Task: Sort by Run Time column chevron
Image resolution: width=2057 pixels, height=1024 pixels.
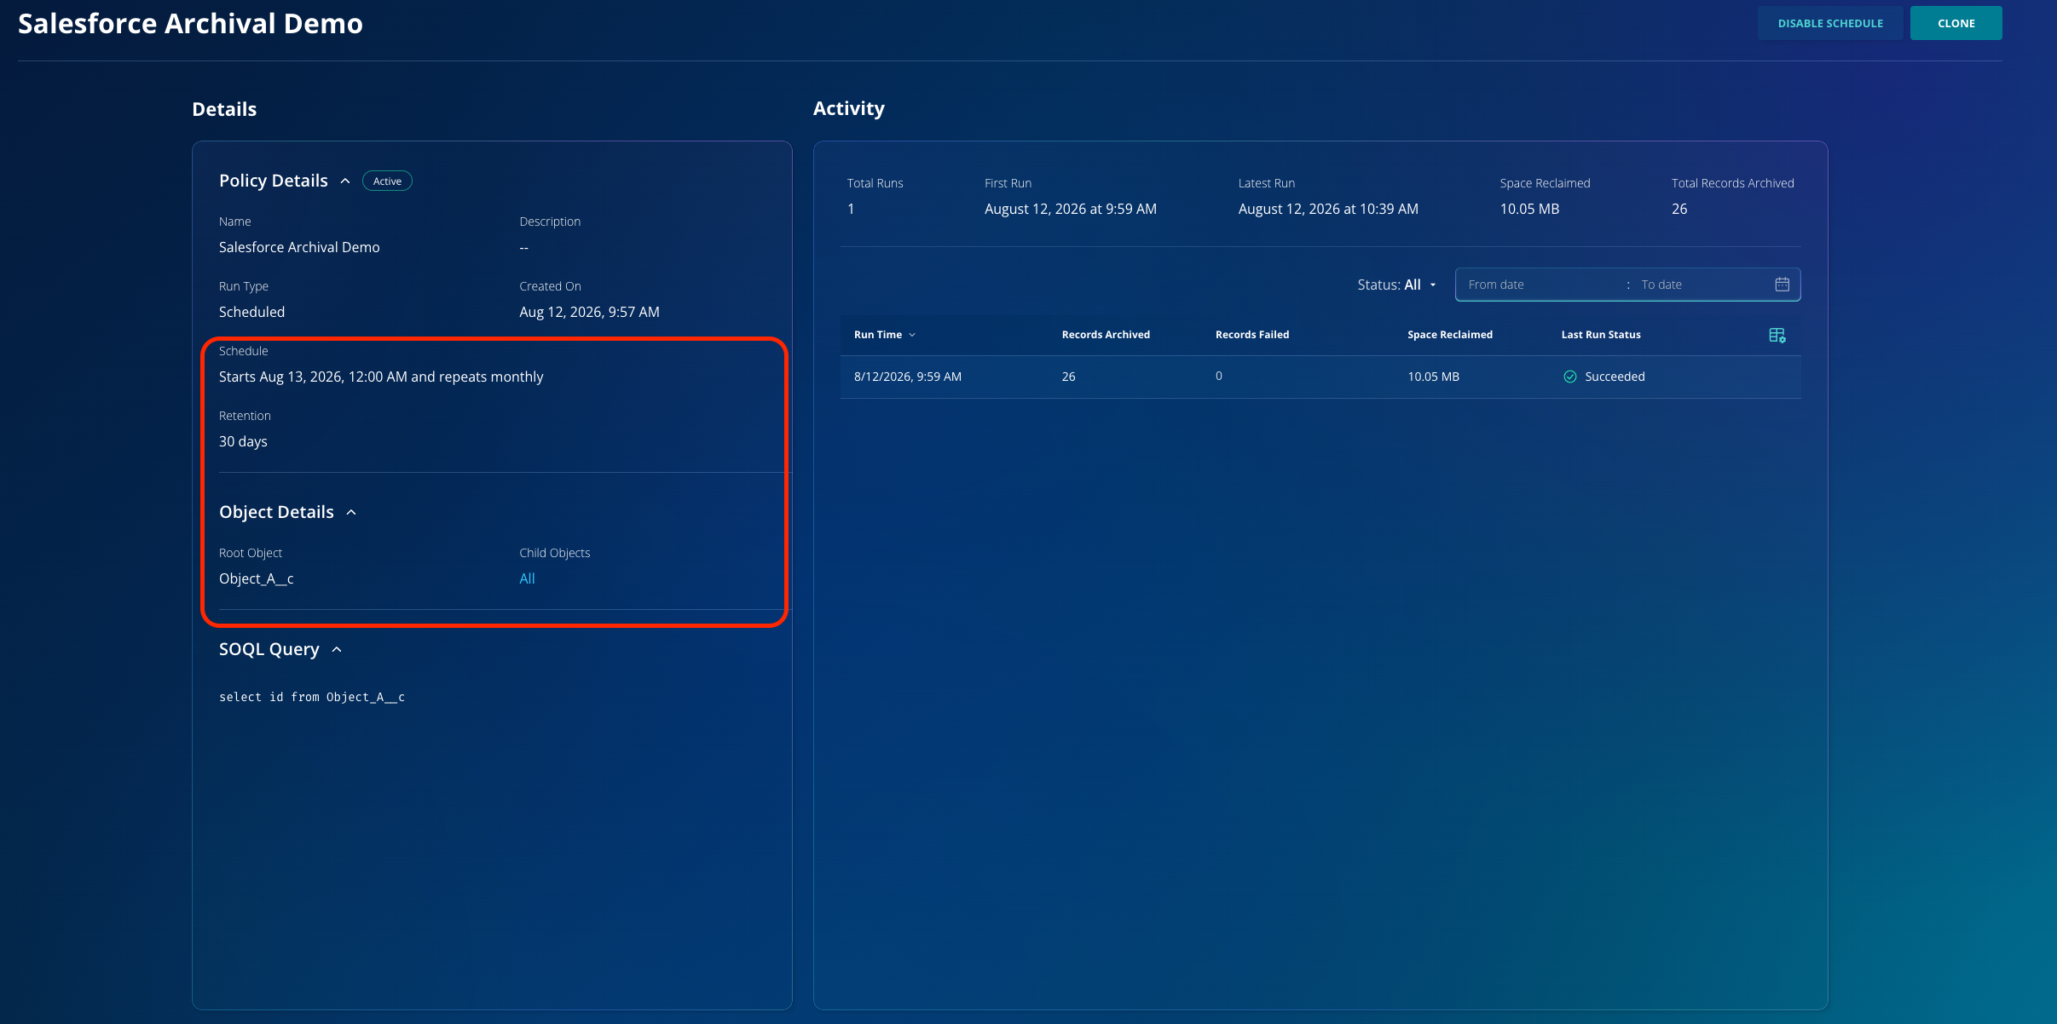Action: (912, 335)
